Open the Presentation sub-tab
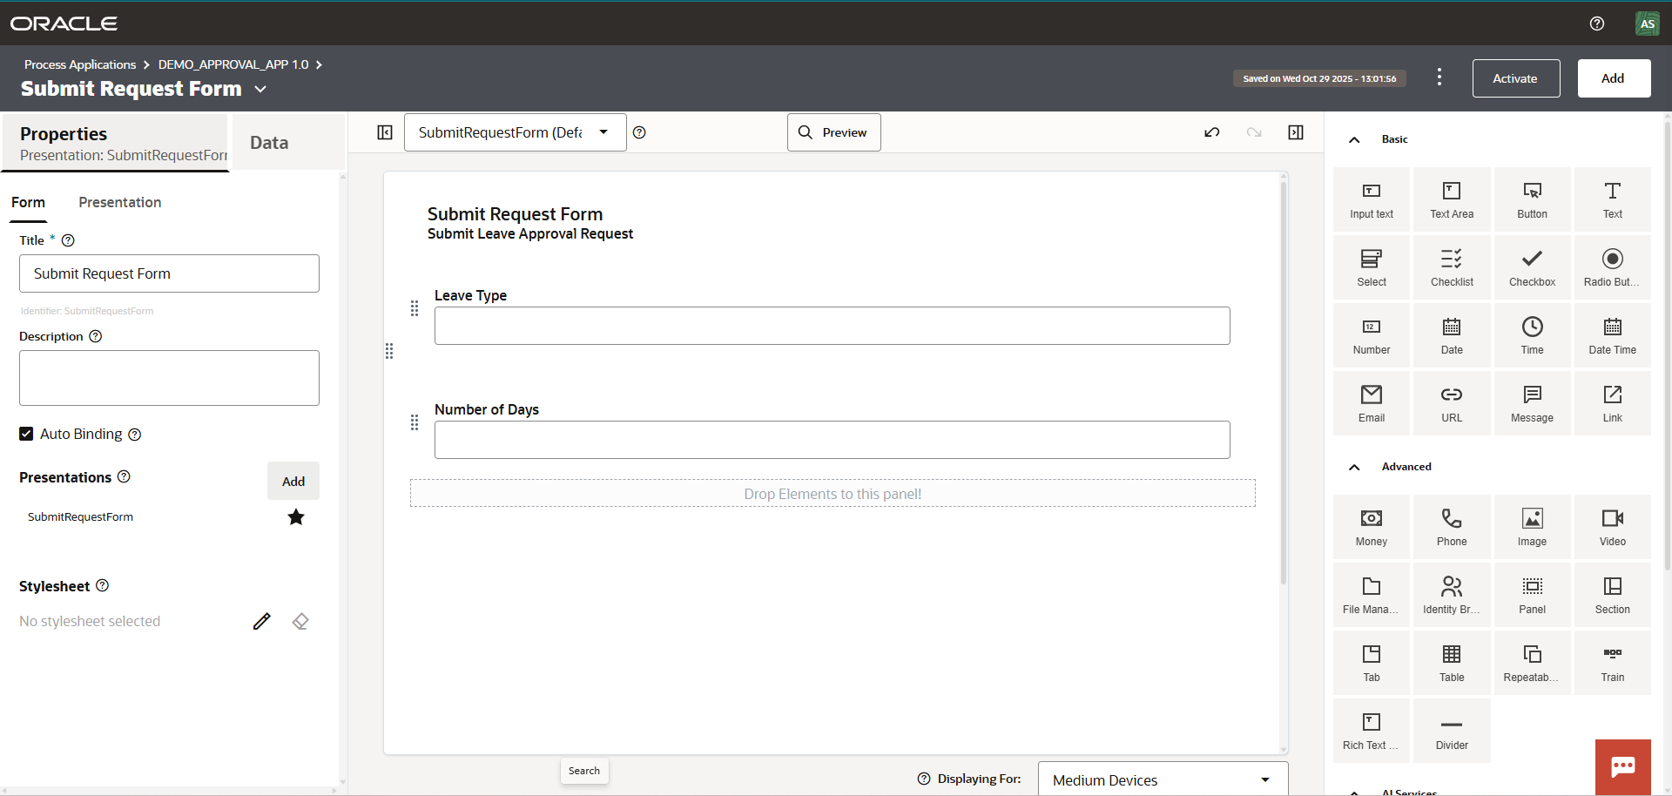 pos(119,202)
